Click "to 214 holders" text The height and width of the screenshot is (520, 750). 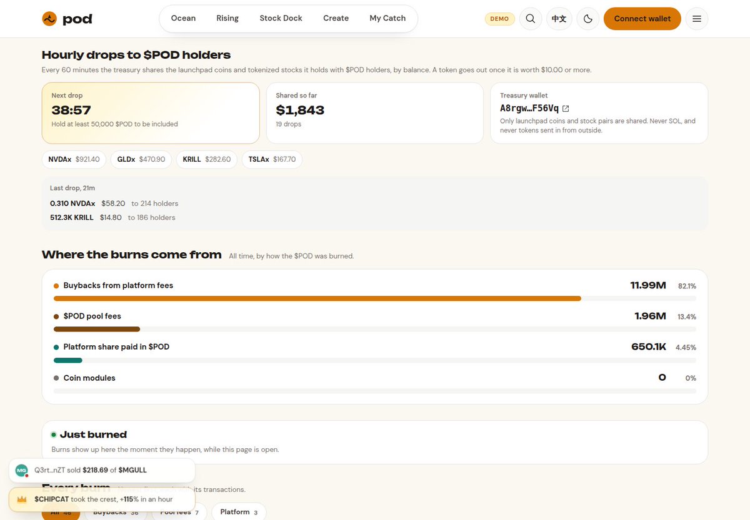[x=155, y=204]
